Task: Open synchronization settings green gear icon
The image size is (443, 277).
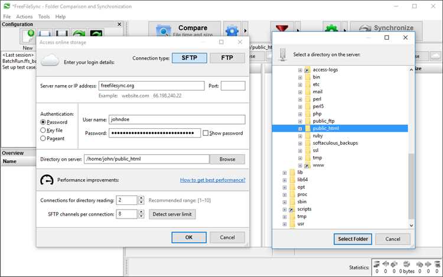Action: (x=331, y=28)
